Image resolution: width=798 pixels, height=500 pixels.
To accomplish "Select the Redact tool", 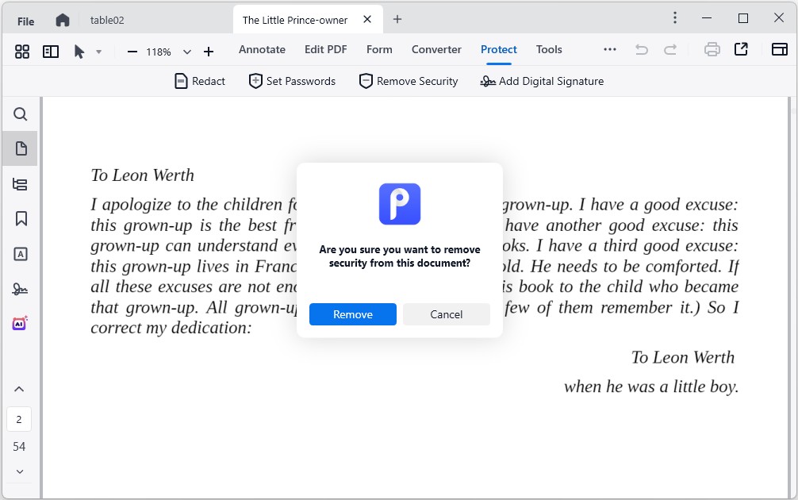I will pos(199,80).
